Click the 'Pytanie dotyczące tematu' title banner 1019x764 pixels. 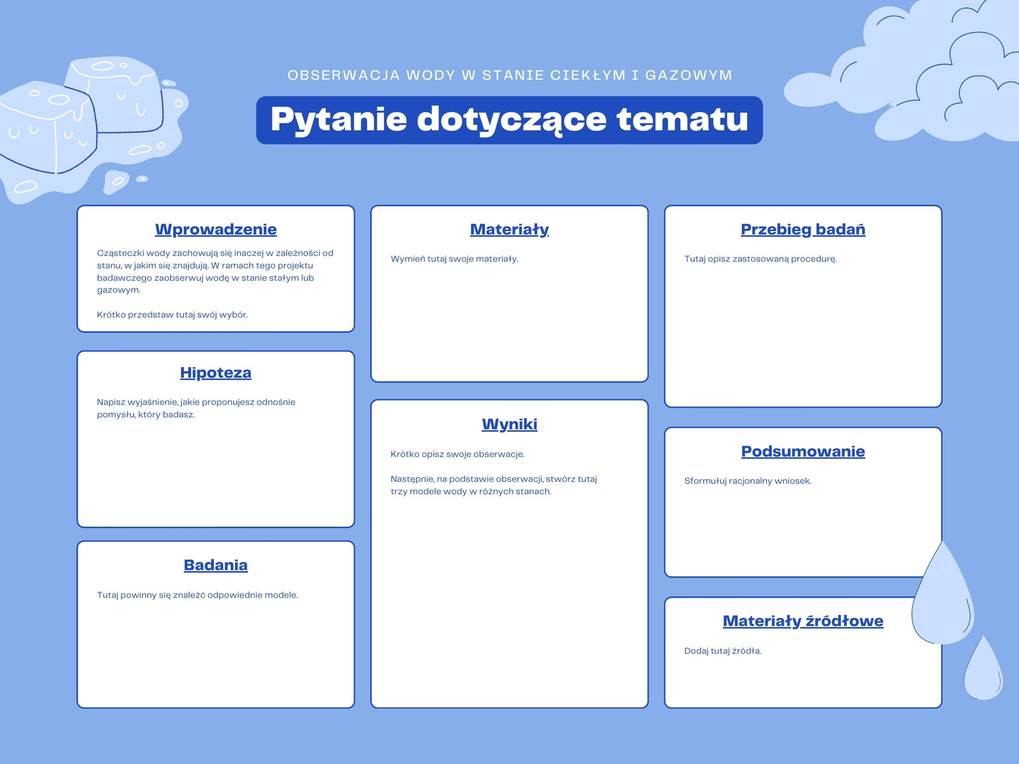point(509,120)
